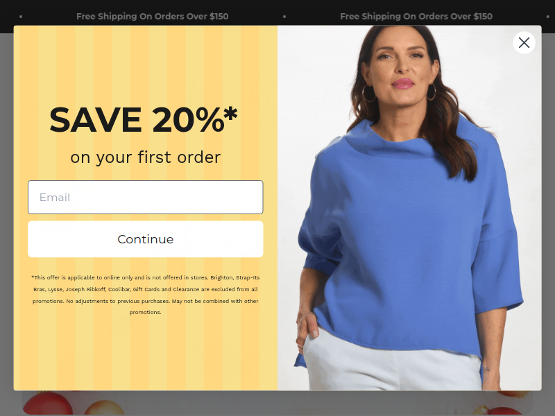Select the 'on your first order' text
This screenshot has height=416, width=555.
[x=146, y=157]
